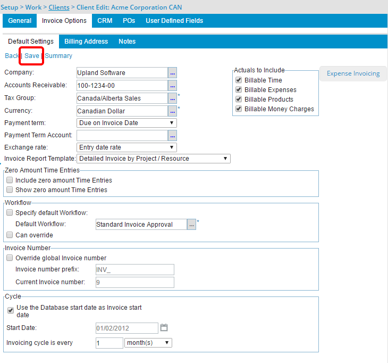Open the invoicing cycle month(s) dropdown
Viewport: 388px width, 363px height.
(x=148, y=343)
